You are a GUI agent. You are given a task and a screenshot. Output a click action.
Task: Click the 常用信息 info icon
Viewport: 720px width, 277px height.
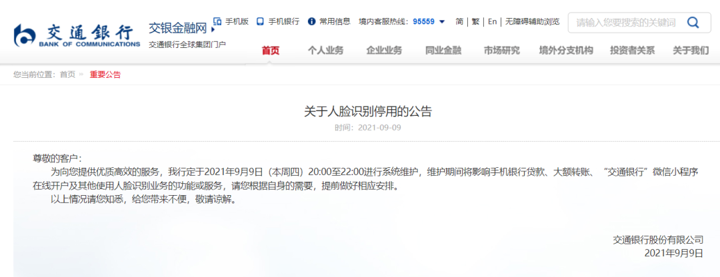point(312,21)
